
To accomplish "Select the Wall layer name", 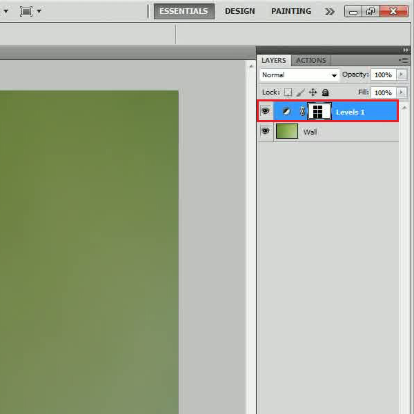I will point(310,132).
